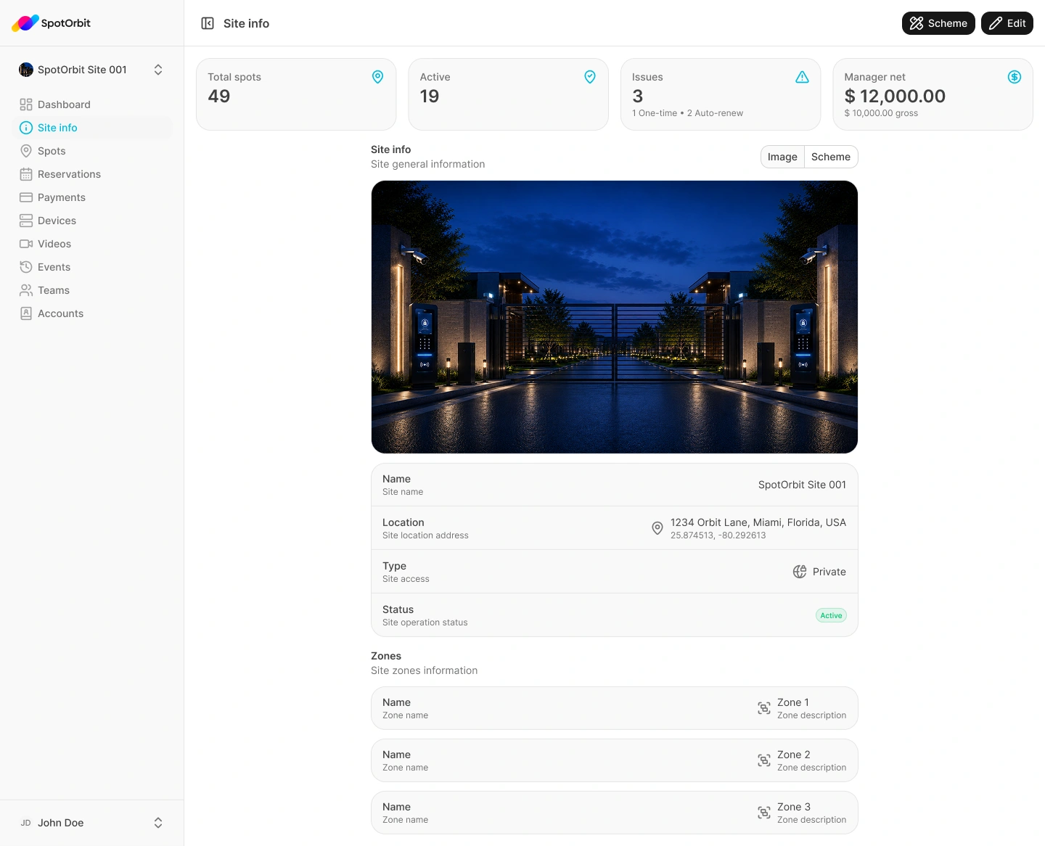
Task: Open the site switcher chevron
Action: (x=158, y=70)
